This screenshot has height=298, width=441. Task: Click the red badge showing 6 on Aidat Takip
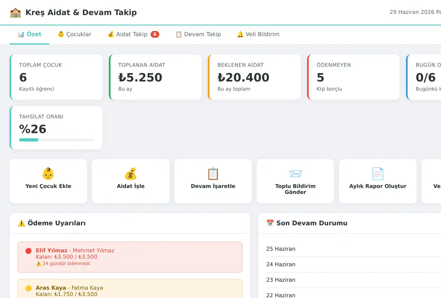coord(155,34)
